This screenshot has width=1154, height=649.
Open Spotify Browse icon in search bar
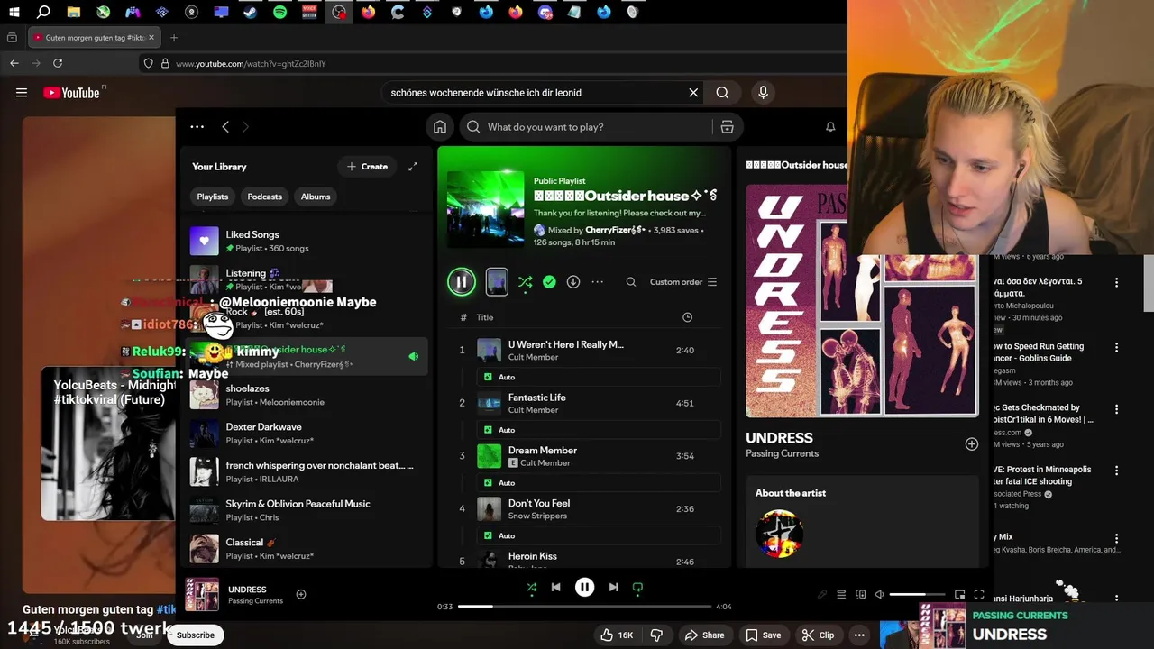pos(727,127)
